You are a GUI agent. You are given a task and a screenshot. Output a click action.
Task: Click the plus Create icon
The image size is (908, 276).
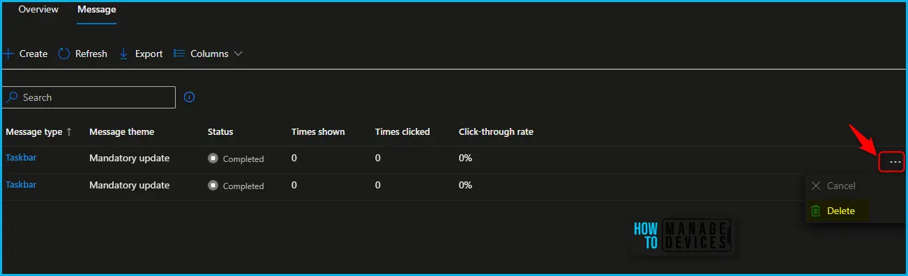pos(8,54)
